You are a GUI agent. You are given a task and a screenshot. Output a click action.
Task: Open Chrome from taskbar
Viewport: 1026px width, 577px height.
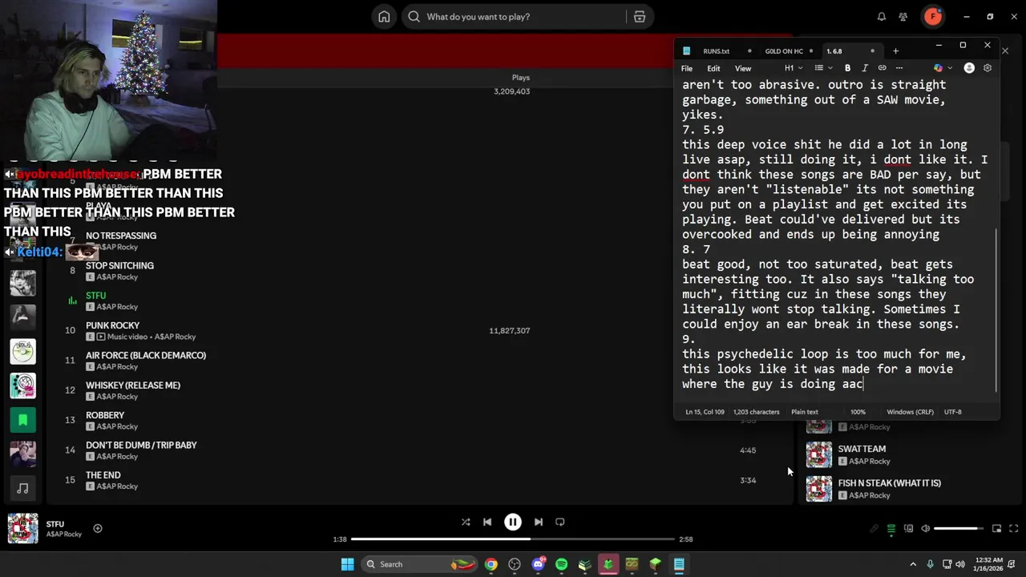491,564
